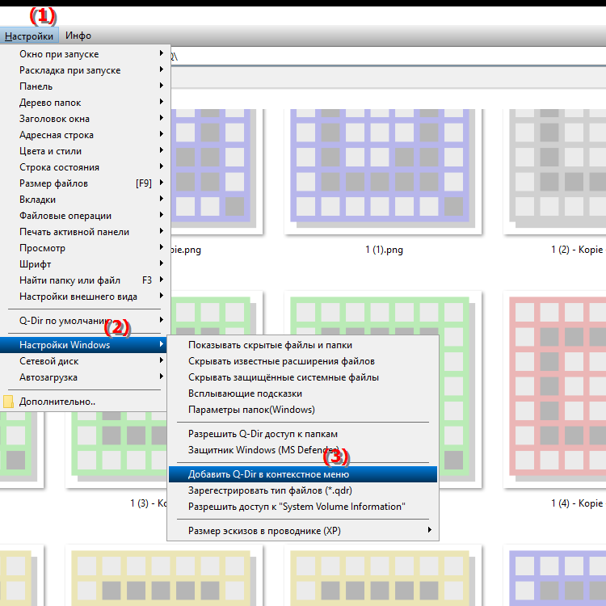Choose Добавить Q-Dir в контекстное меню
Screen dimensions: 606x606
tap(303, 474)
